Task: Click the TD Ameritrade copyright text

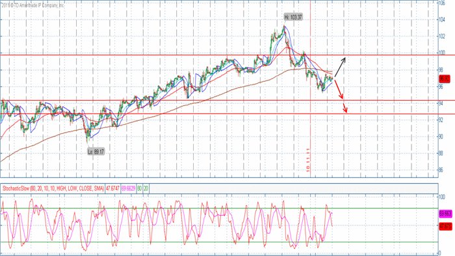Action: point(32,5)
